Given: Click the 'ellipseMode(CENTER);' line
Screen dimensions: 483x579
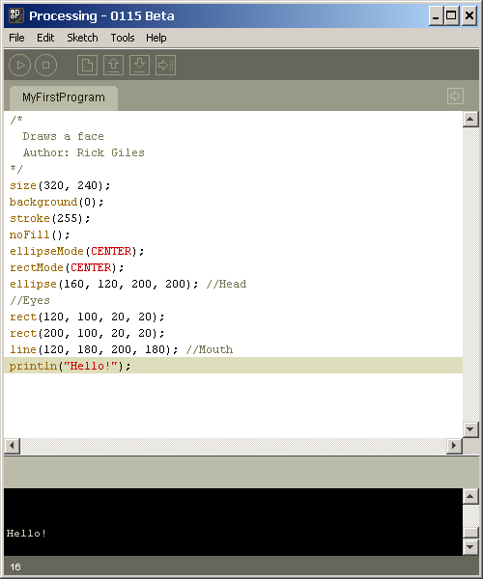Looking at the screenshot, I should click(77, 251).
